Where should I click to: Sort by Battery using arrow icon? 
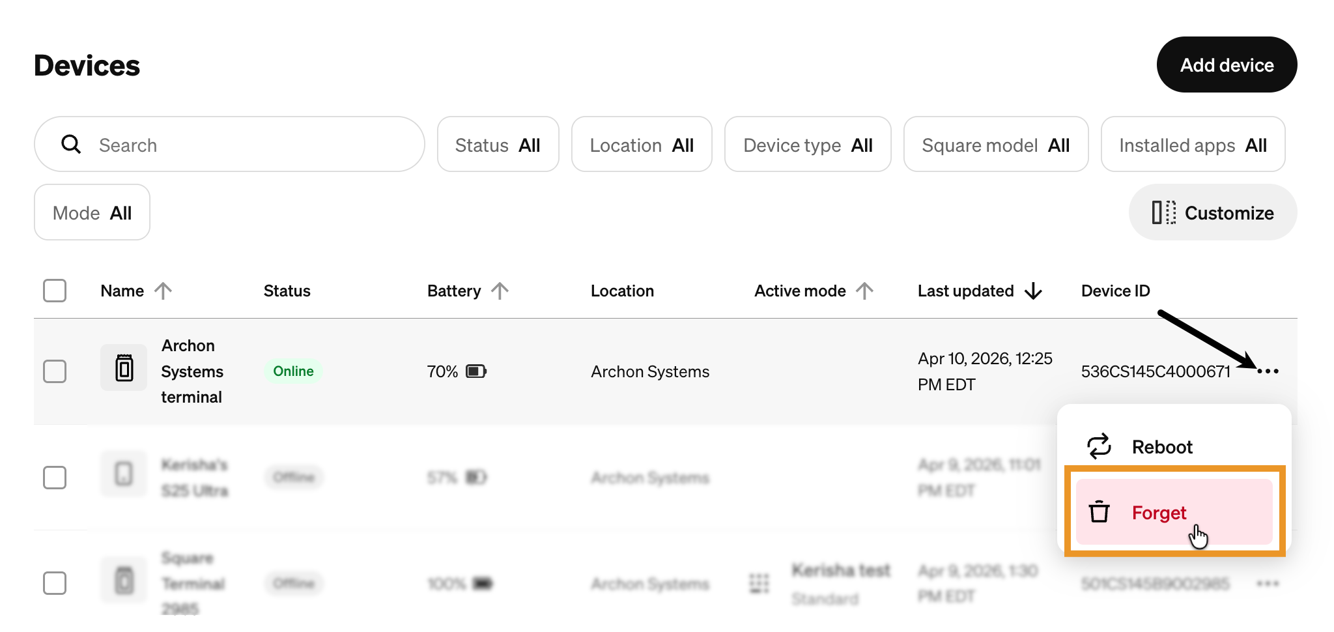click(500, 291)
